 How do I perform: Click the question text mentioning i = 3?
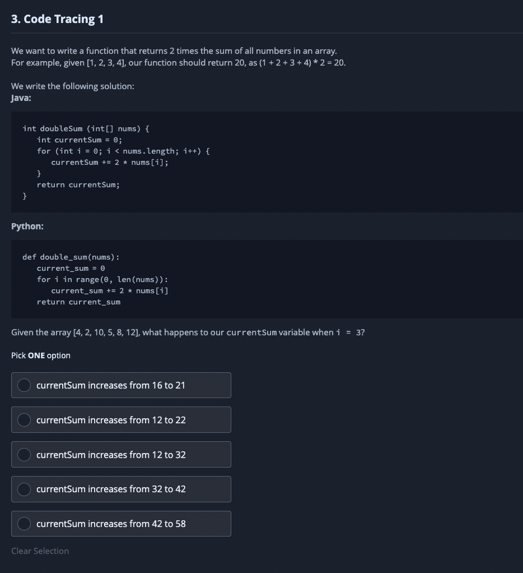point(188,332)
